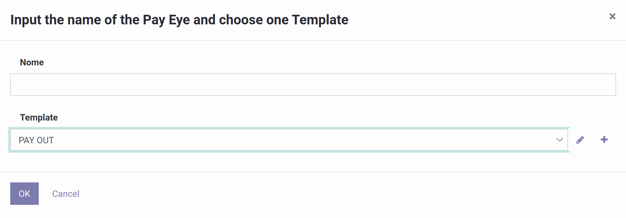Select Cancel to abort the dialog

tap(66, 193)
